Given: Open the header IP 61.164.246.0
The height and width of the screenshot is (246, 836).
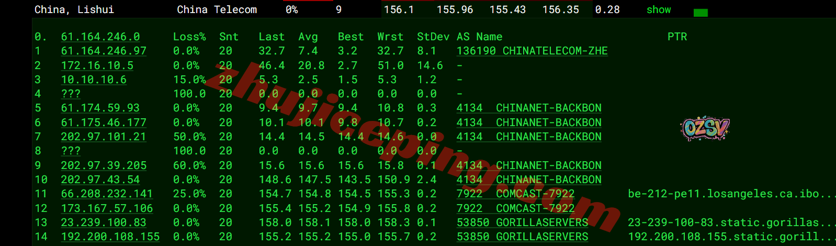Looking at the screenshot, I should 100,37.
